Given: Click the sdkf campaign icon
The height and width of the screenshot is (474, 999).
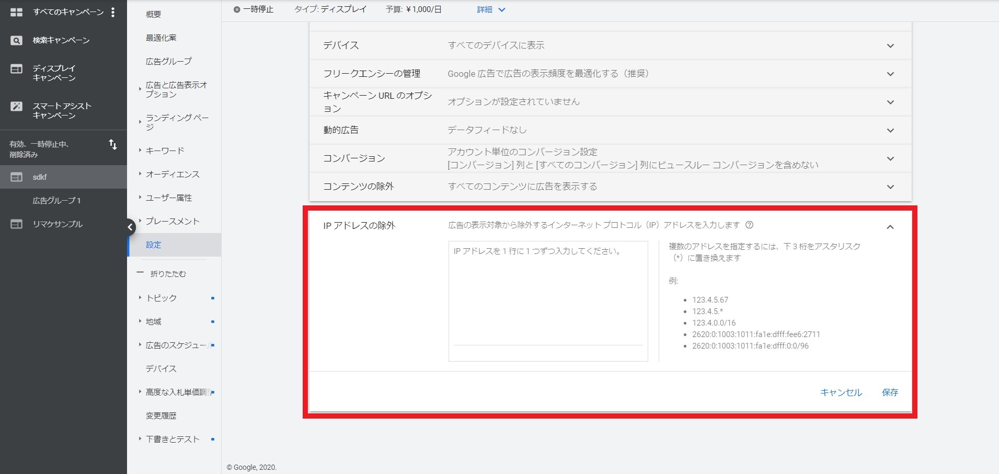Looking at the screenshot, I should point(17,177).
